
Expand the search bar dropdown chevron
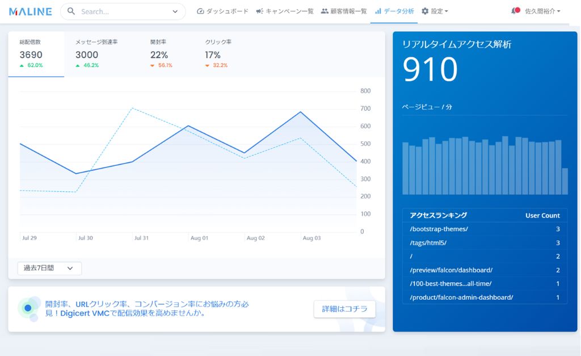pyautogui.click(x=175, y=11)
